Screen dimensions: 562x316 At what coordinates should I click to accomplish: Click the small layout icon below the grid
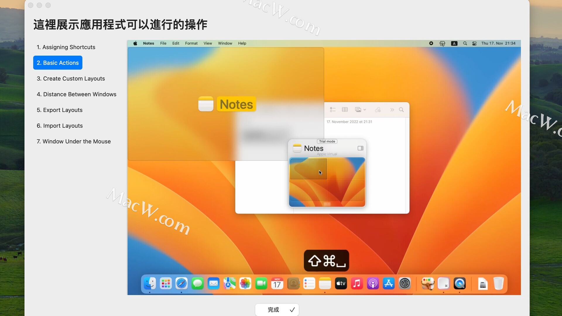[327, 204]
